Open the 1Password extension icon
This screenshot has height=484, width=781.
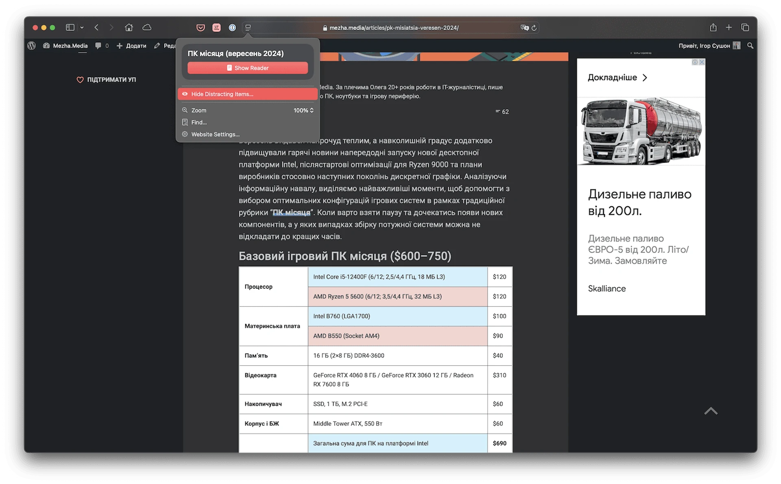[232, 28]
